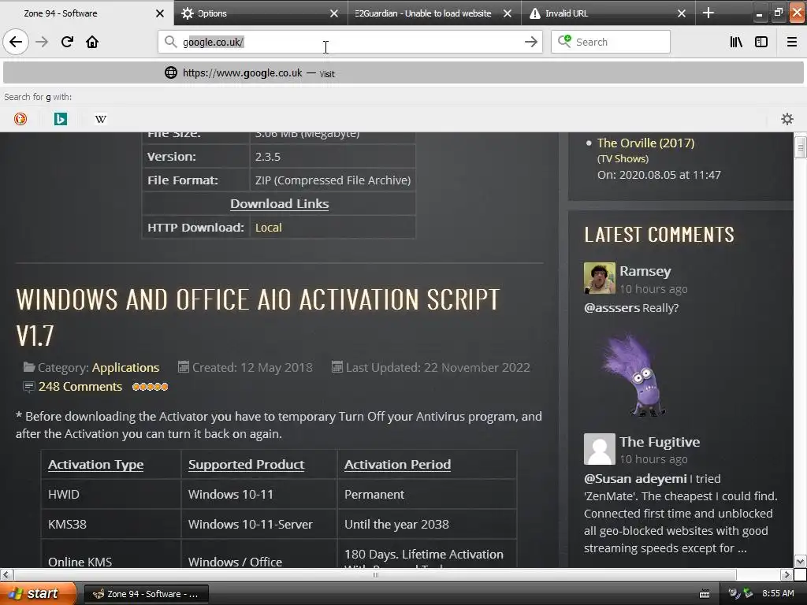Toggle the sidebar view icon
This screenshot has height=605, width=807.
click(761, 42)
